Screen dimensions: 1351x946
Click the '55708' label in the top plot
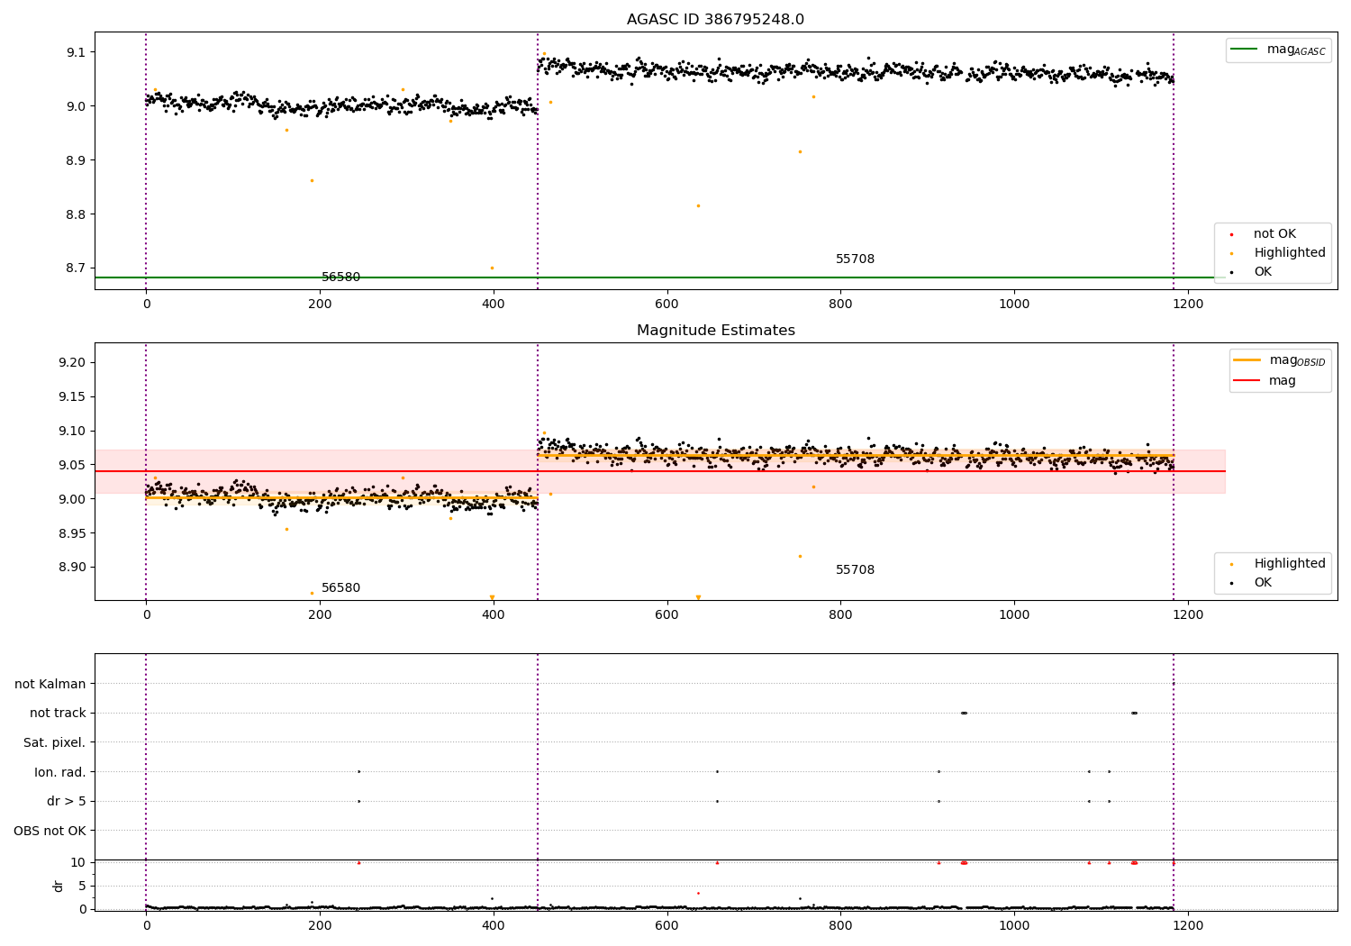coord(855,259)
